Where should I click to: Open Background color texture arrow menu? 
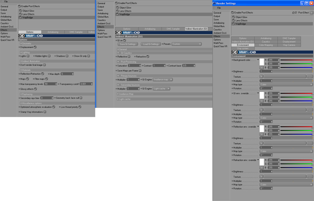click(261, 76)
